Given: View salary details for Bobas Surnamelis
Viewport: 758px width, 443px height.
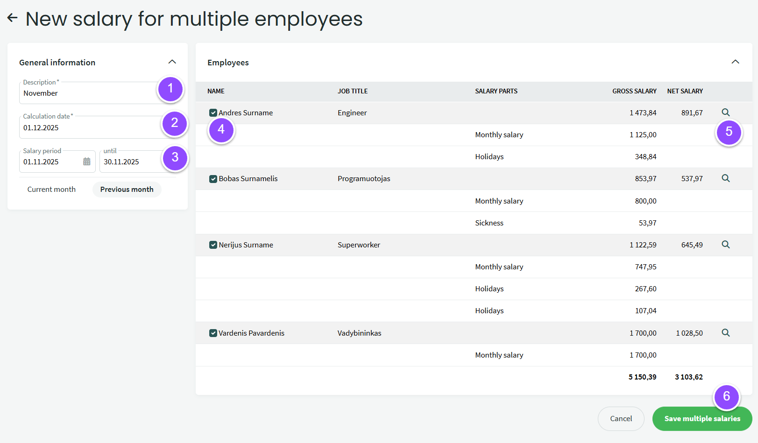Looking at the screenshot, I should point(725,178).
